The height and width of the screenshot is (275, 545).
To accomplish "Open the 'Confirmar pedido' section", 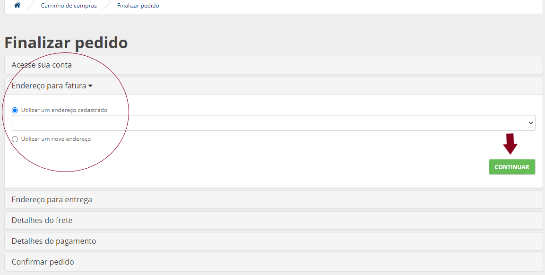I will 43,262.
